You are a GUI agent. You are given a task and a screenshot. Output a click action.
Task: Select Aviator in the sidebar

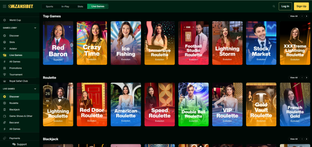pyautogui.click(x=20, y=49)
